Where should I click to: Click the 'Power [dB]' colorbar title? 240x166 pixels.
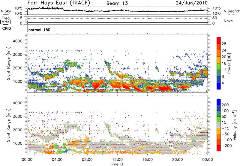point(229,63)
